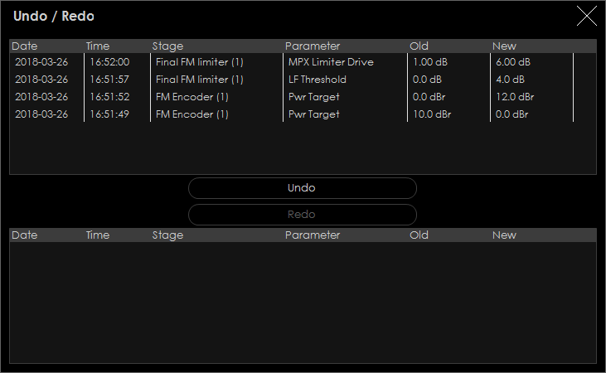Sort undo list by Stage column header

[x=168, y=46]
